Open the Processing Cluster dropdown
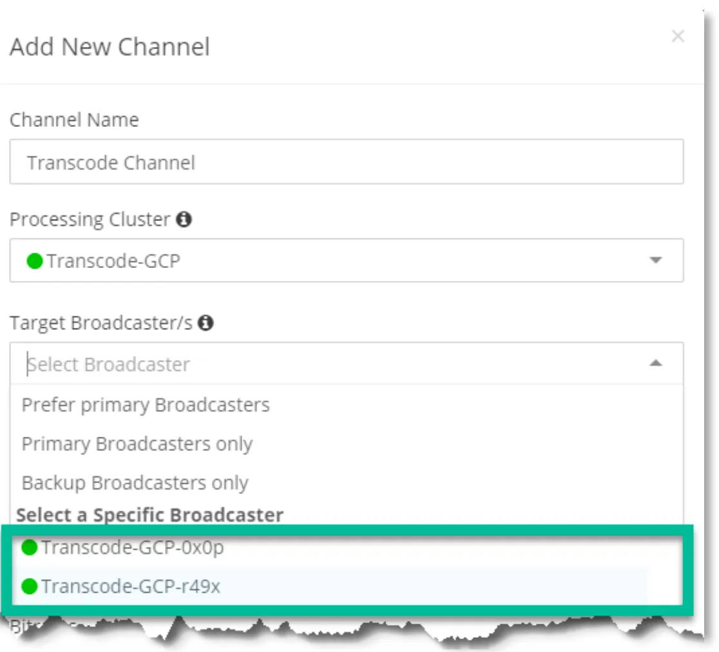 [x=347, y=260]
